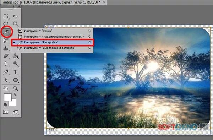Switch to the image.jpg document tab
The width and height of the screenshot is (213, 140).
click(51, 2)
